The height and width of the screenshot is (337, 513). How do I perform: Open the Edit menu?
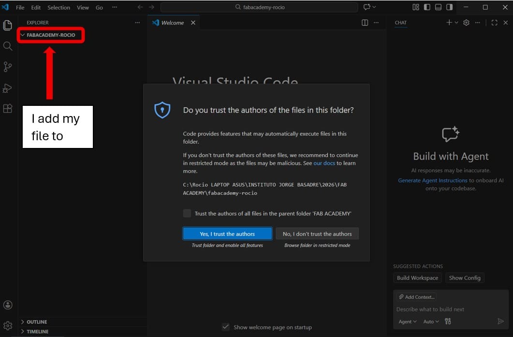36,7
